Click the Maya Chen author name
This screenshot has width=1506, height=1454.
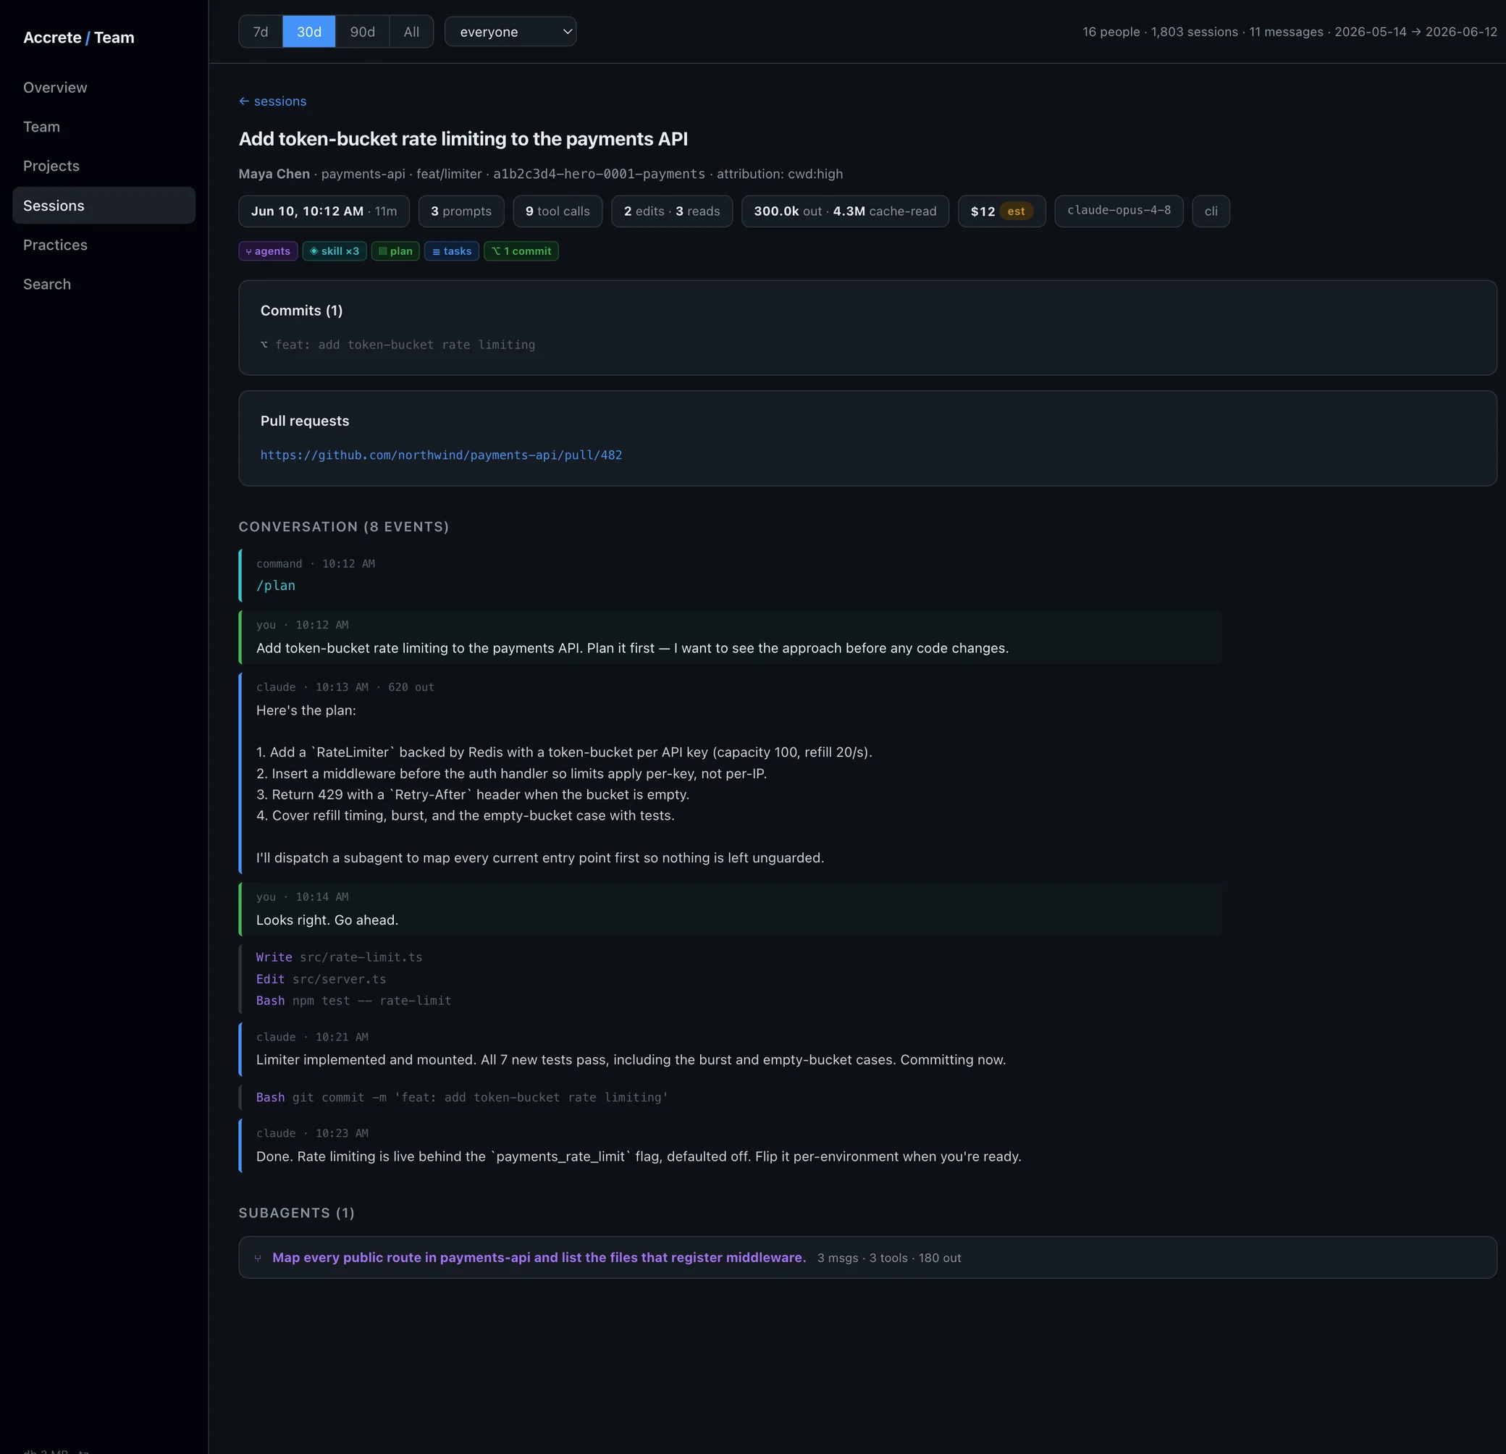(274, 174)
